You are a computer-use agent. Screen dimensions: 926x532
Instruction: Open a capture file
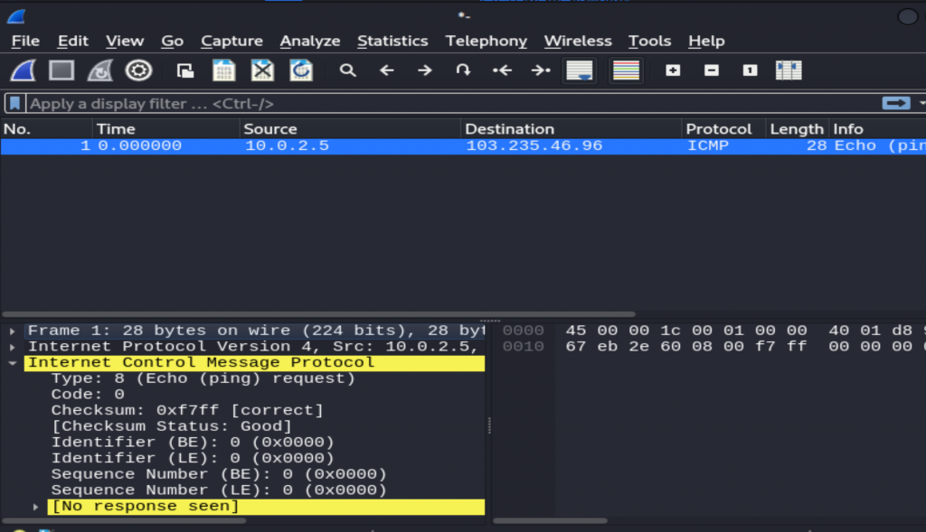pos(185,70)
